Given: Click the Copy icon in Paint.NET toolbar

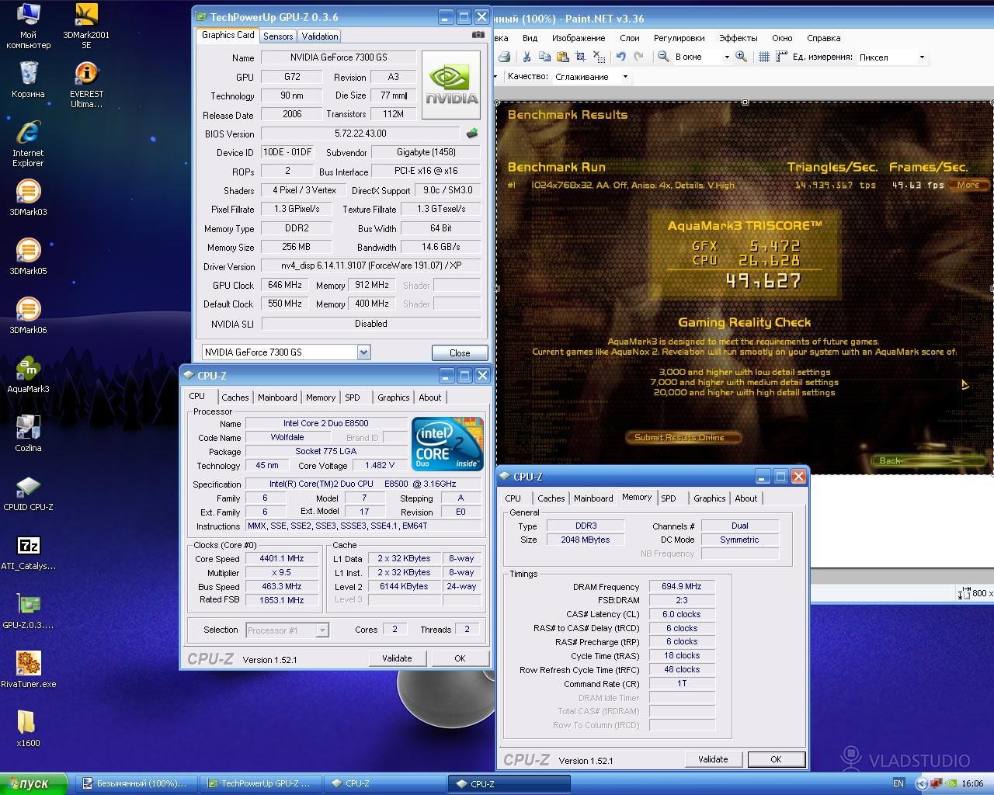Looking at the screenshot, I should [x=544, y=57].
